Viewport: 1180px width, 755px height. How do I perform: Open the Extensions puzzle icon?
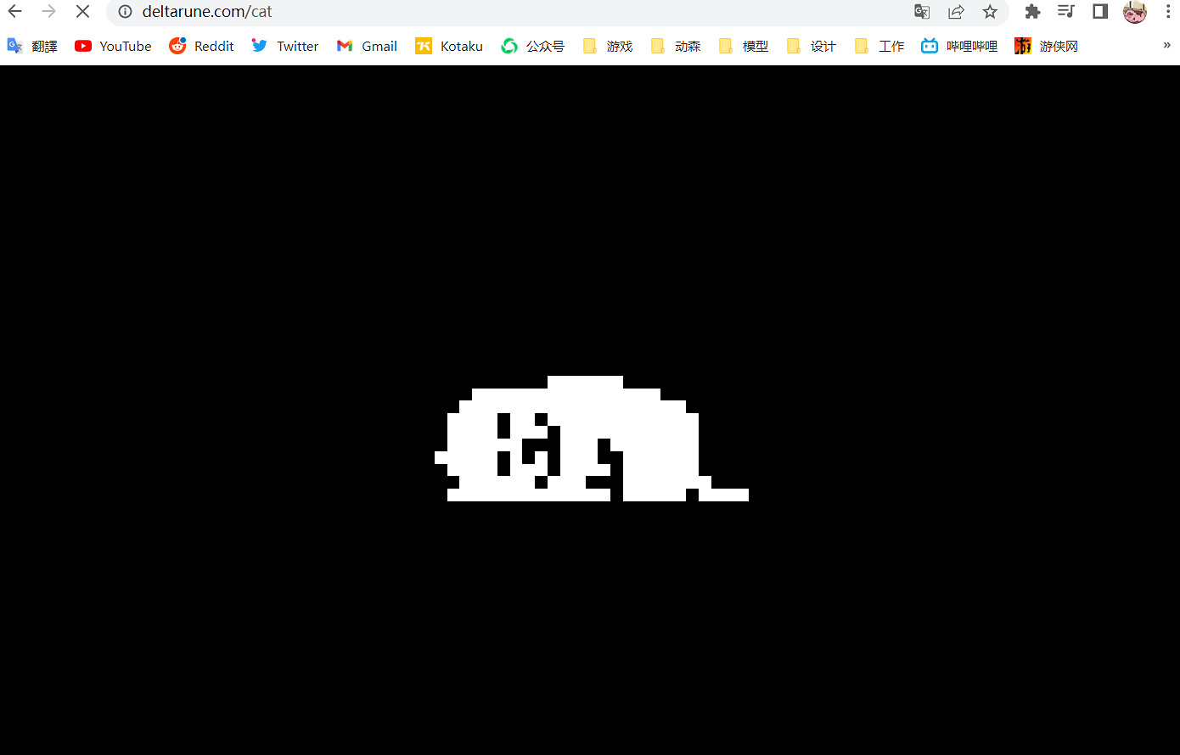(1032, 12)
